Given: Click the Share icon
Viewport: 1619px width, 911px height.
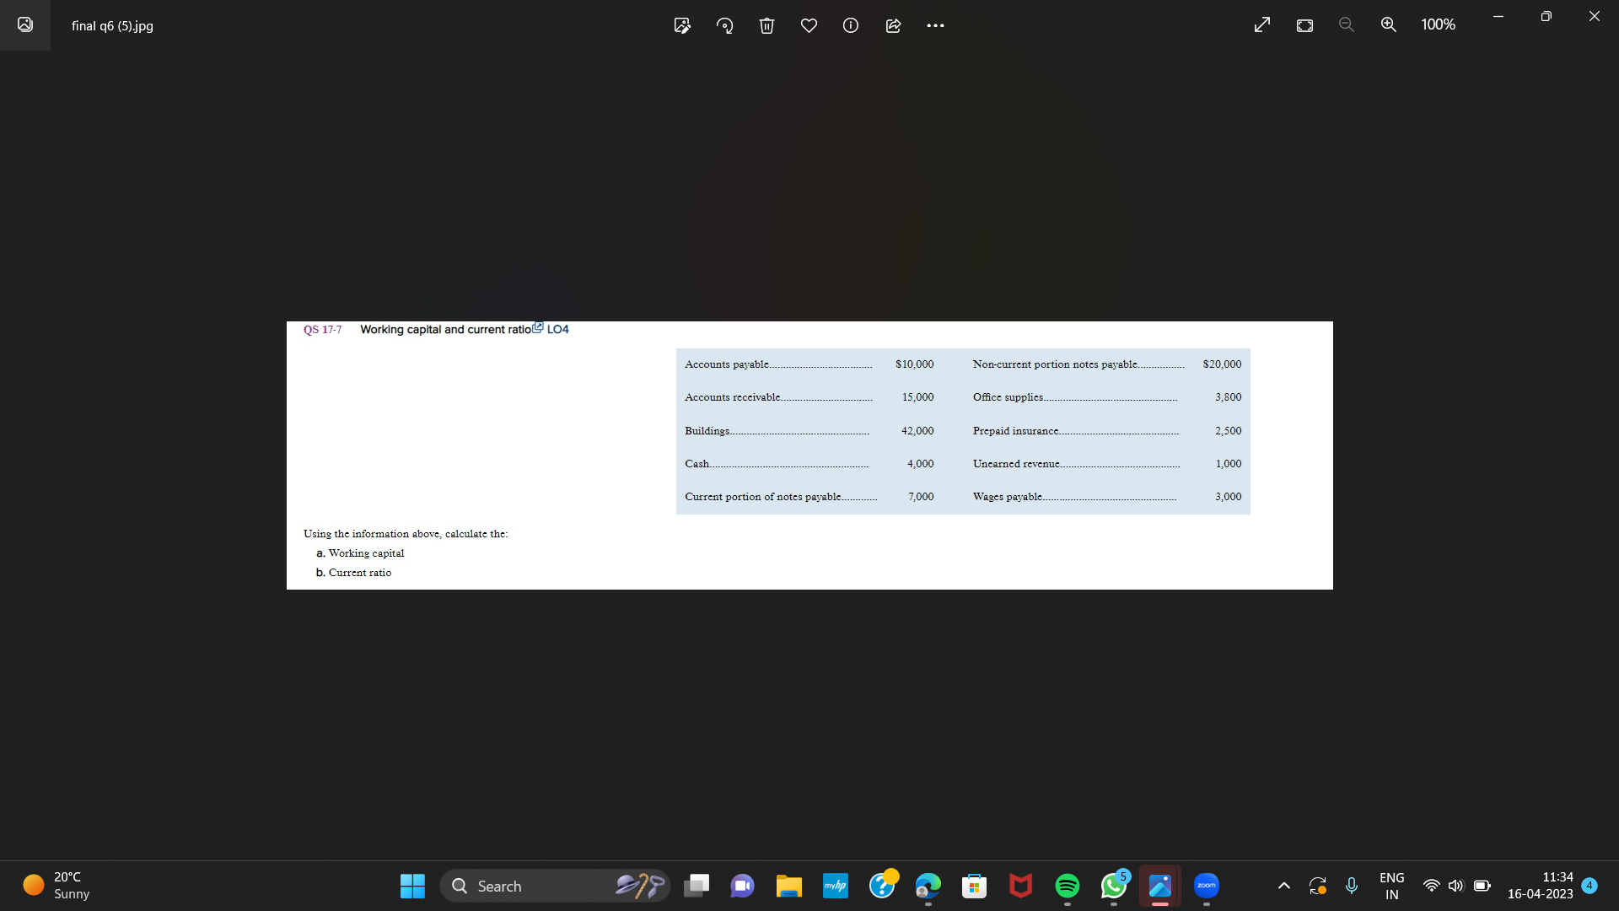Looking at the screenshot, I should 893,25.
